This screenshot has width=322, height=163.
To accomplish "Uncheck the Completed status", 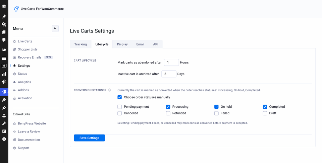I will (x=265, y=107).
